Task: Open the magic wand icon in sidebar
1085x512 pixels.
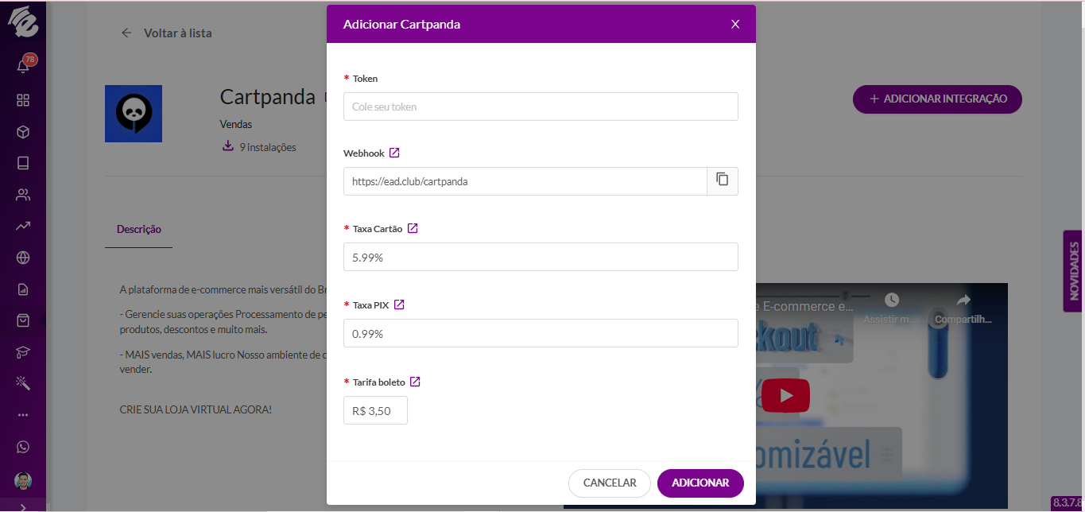Action: [23, 384]
